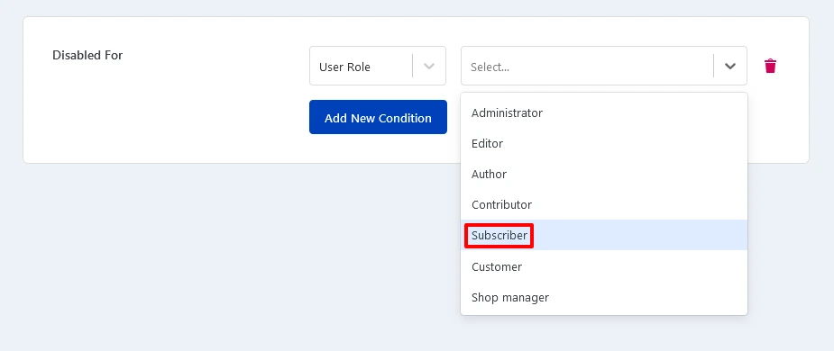The height and width of the screenshot is (351, 834).
Task: Delete the condition with the trash icon
Action: (x=770, y=66)
